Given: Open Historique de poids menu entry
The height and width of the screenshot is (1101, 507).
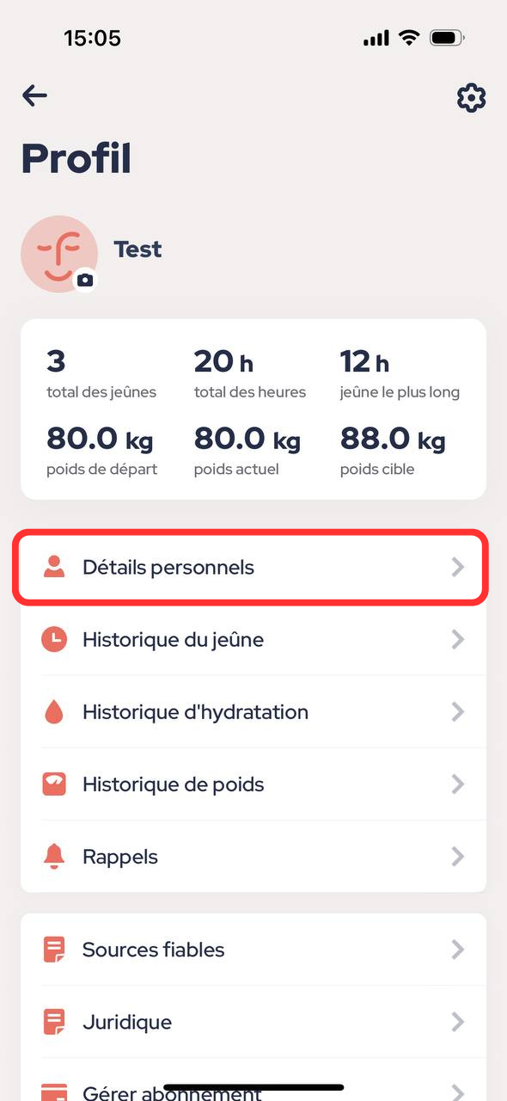Looking at the screenshot, I should (253, 784).
